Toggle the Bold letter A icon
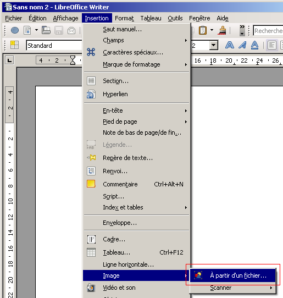Image resolution: width=283 pixels, height=298 pixels. (x=230, y=45)
